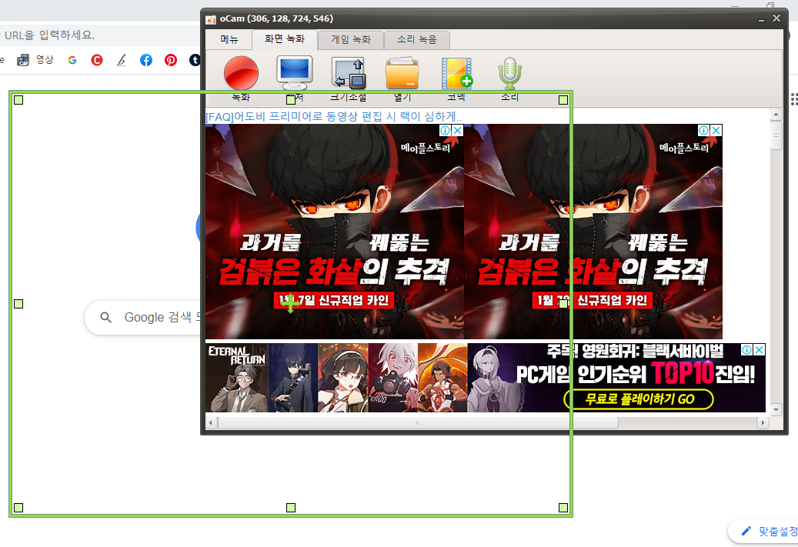
Task: Open the Google bookmark in Chrome
Action: tap(72, 60)
